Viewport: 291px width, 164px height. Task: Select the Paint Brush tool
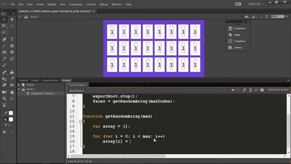pyautogui.click(x=12, y=59)
